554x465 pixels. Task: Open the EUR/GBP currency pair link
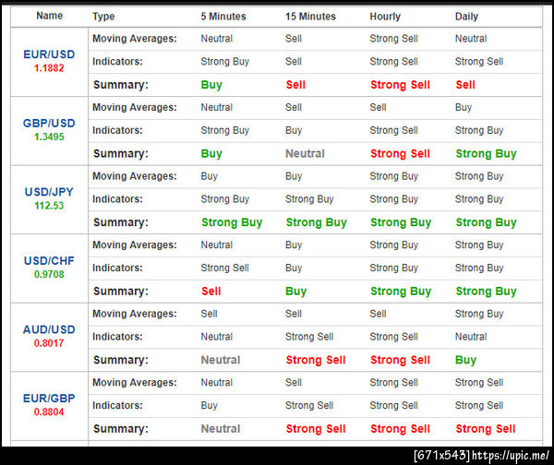pos(49,399)
